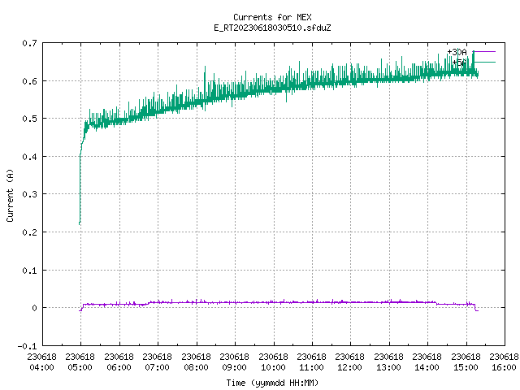Select the 0 y-axis tick label

tap(34, 308)
